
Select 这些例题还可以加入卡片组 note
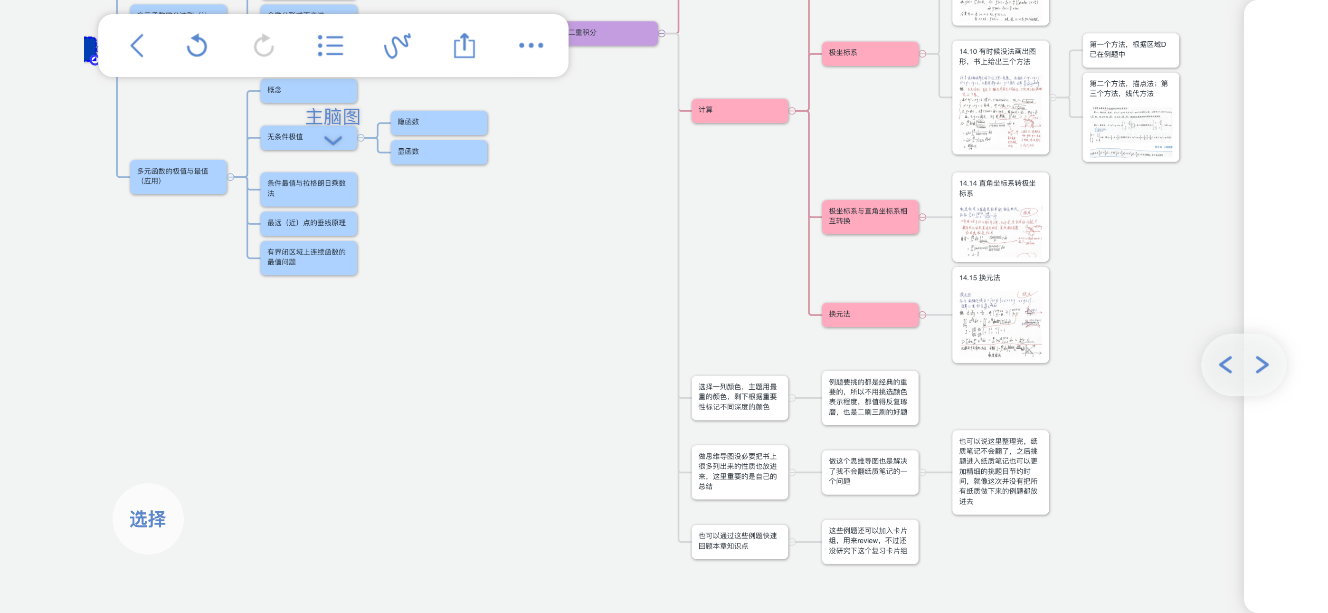[870, 541]
